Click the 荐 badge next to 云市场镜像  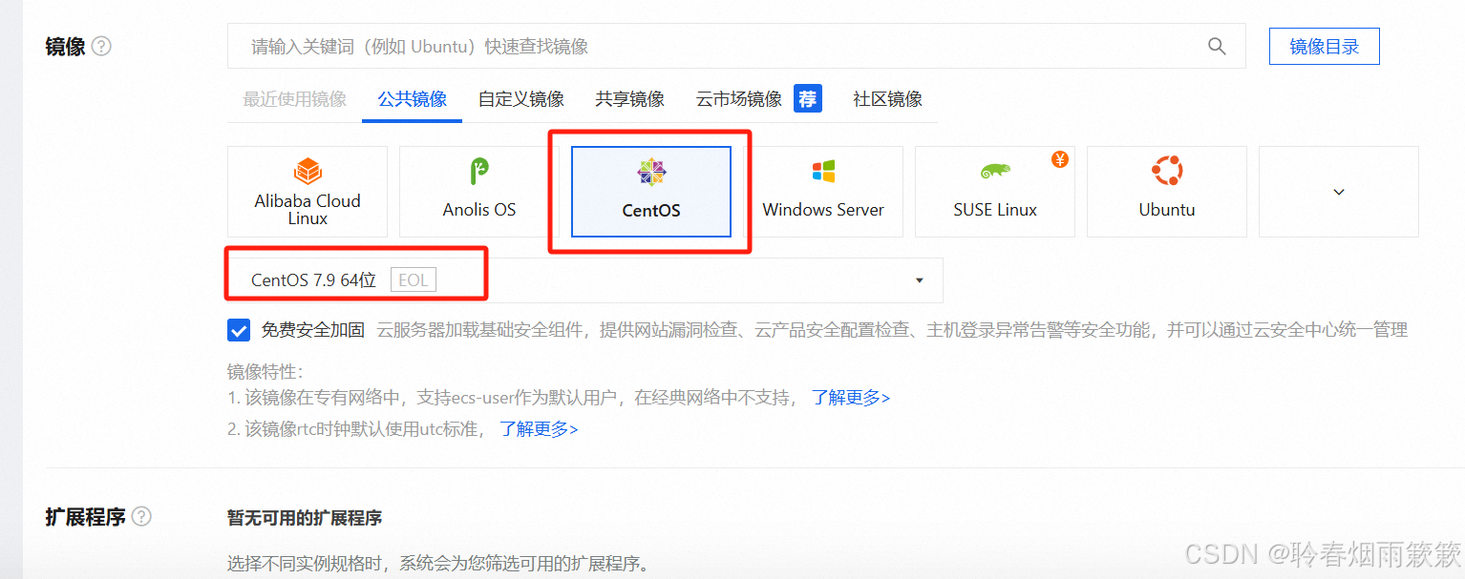808,98
